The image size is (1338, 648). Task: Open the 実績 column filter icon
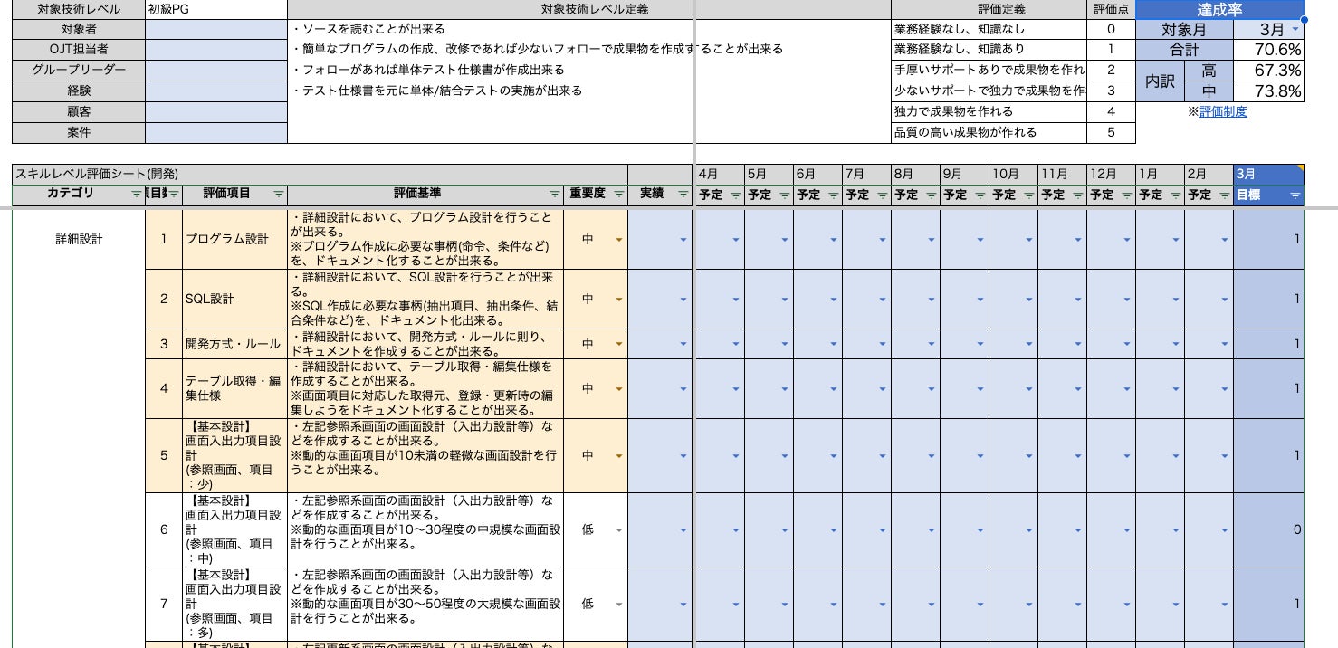683,195
